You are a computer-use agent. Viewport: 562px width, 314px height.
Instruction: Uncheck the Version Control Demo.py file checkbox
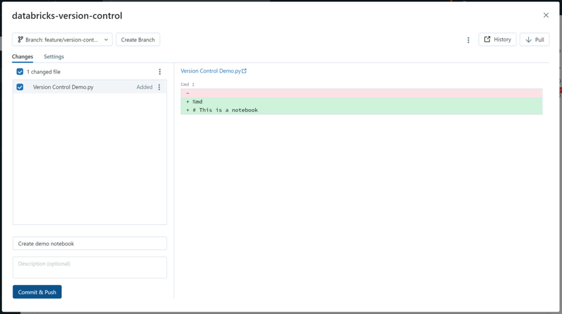click(20, 87)
